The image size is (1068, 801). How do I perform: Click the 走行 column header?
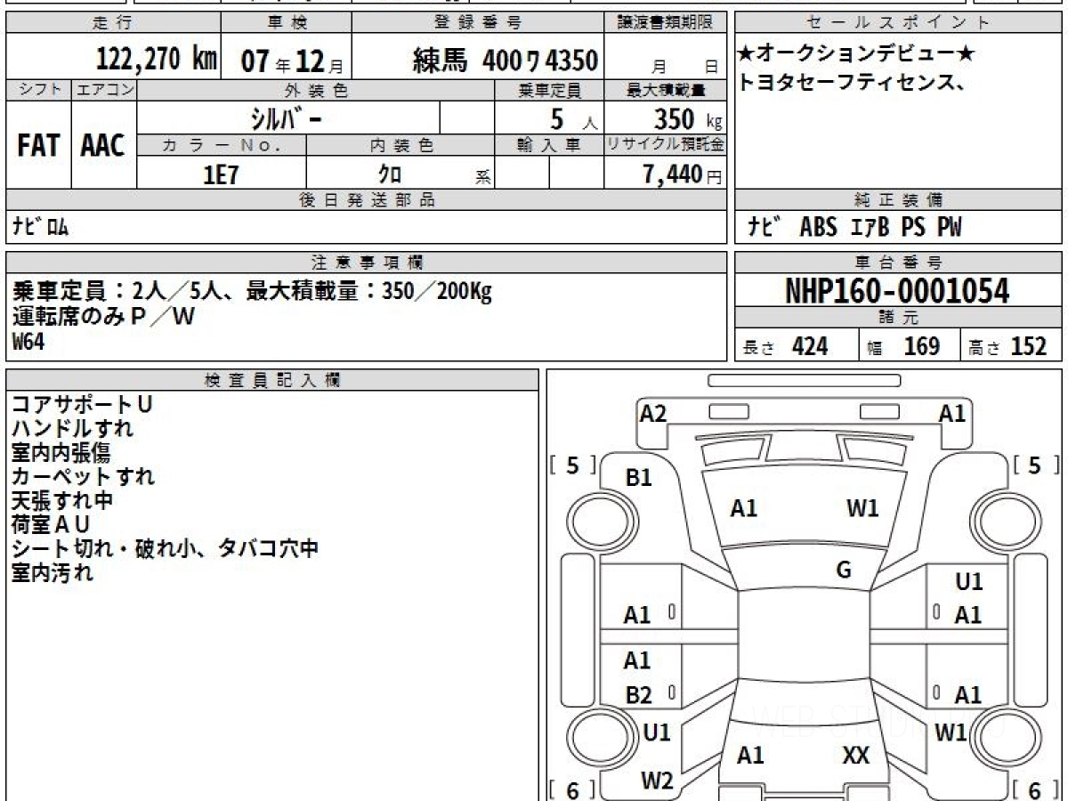(112, 23)
